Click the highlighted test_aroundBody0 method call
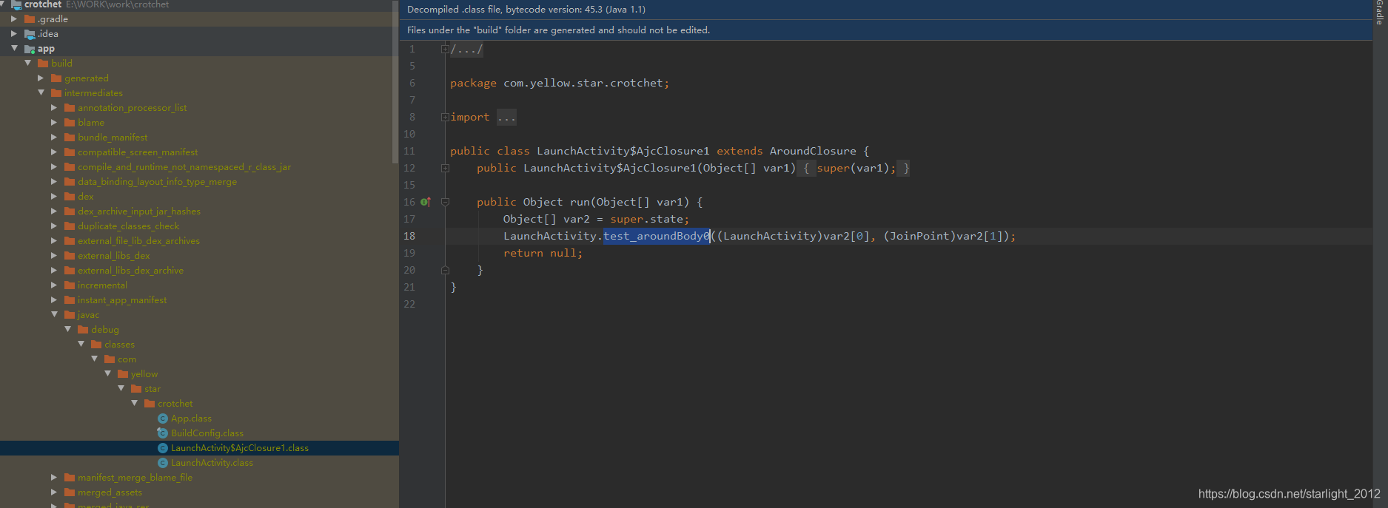This screenshot has height=508, width=1388. click(657, 236)
